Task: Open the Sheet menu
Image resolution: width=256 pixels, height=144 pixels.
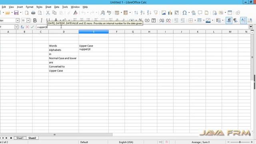Action: [48, 7]
